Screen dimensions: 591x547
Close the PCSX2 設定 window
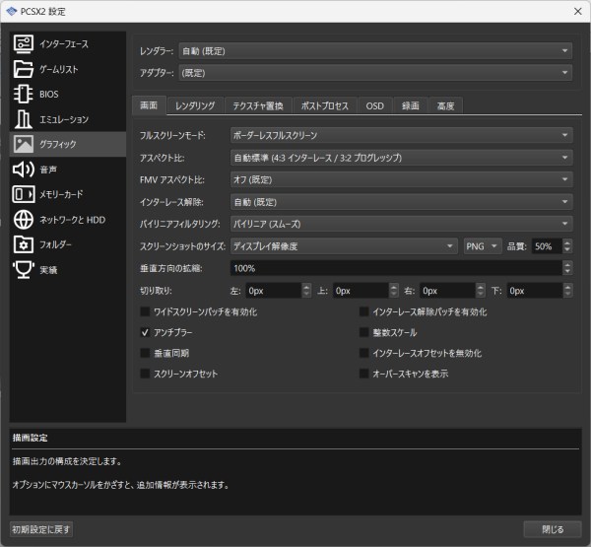pyautogui.click(x=578, y=11)
